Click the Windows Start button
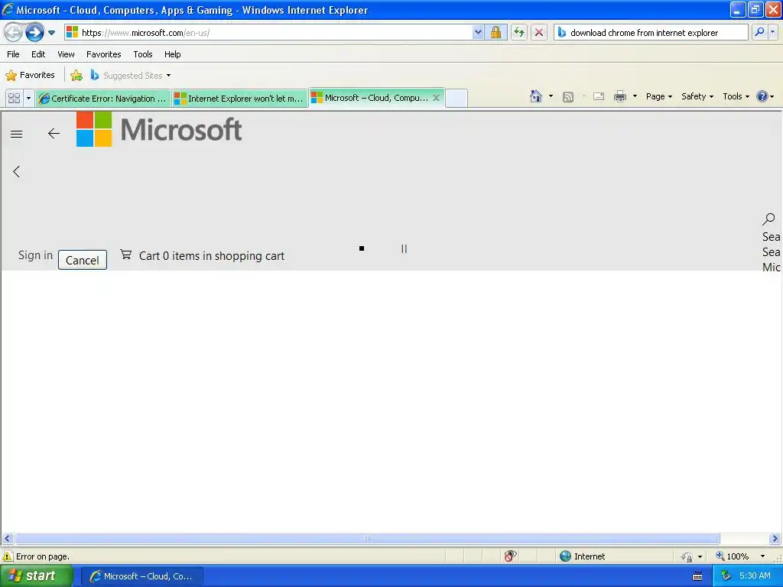 pyautogui.click(x=37, y=576)
